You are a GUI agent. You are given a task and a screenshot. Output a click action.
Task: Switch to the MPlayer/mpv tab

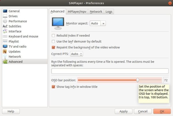click(x=77, y=12)
